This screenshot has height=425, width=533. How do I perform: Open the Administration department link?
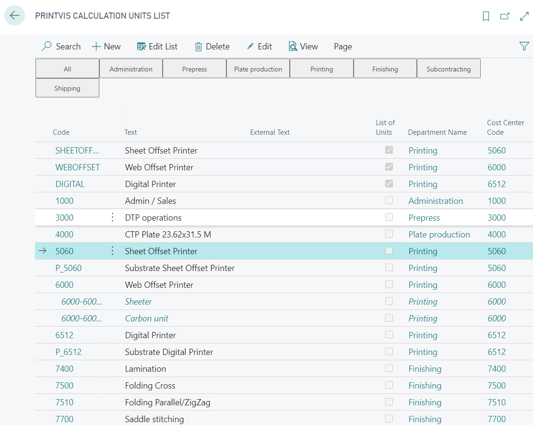point(436,201)
